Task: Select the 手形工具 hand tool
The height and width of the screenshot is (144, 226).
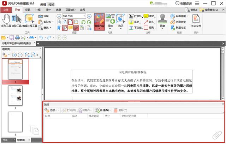Action: [x=6, y=21]
